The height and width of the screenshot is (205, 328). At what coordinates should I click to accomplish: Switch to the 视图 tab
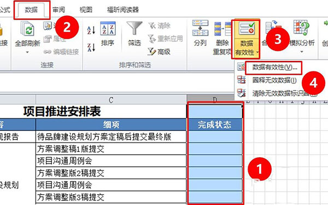tap(86, 10)
